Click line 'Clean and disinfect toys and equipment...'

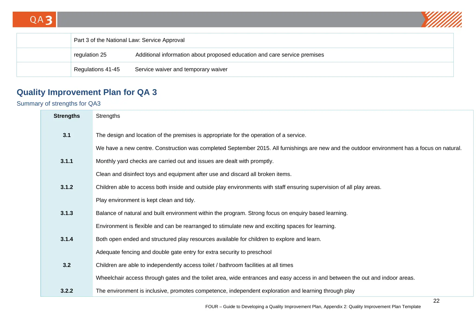[194, 174]
